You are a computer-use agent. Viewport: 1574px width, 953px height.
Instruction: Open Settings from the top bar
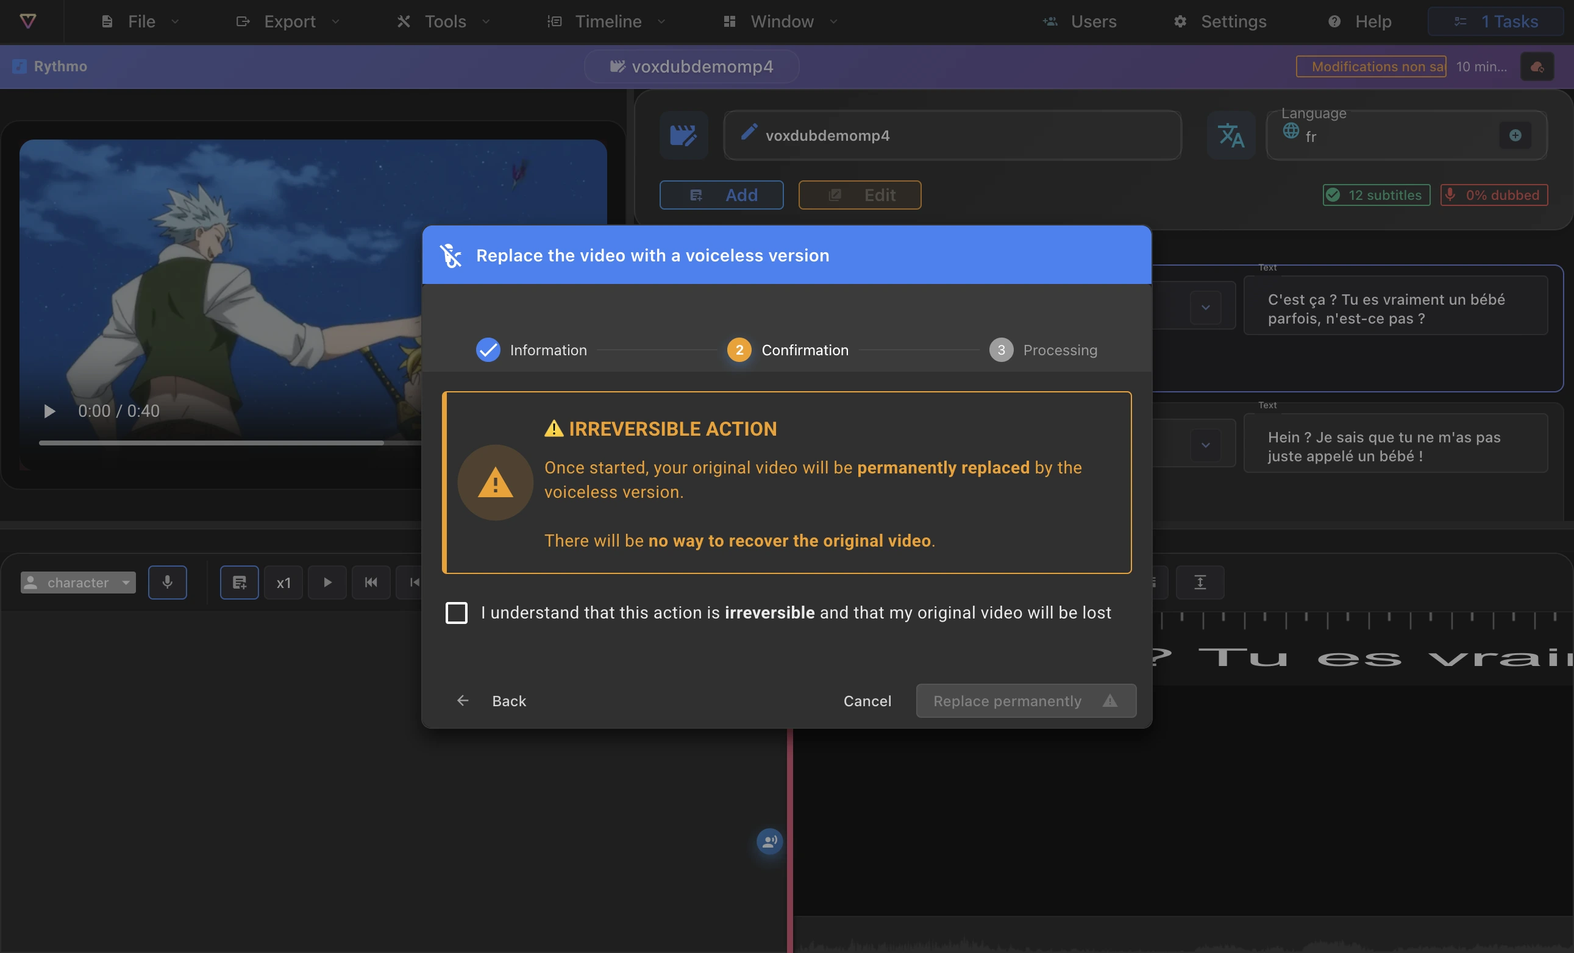(1220, 21)
